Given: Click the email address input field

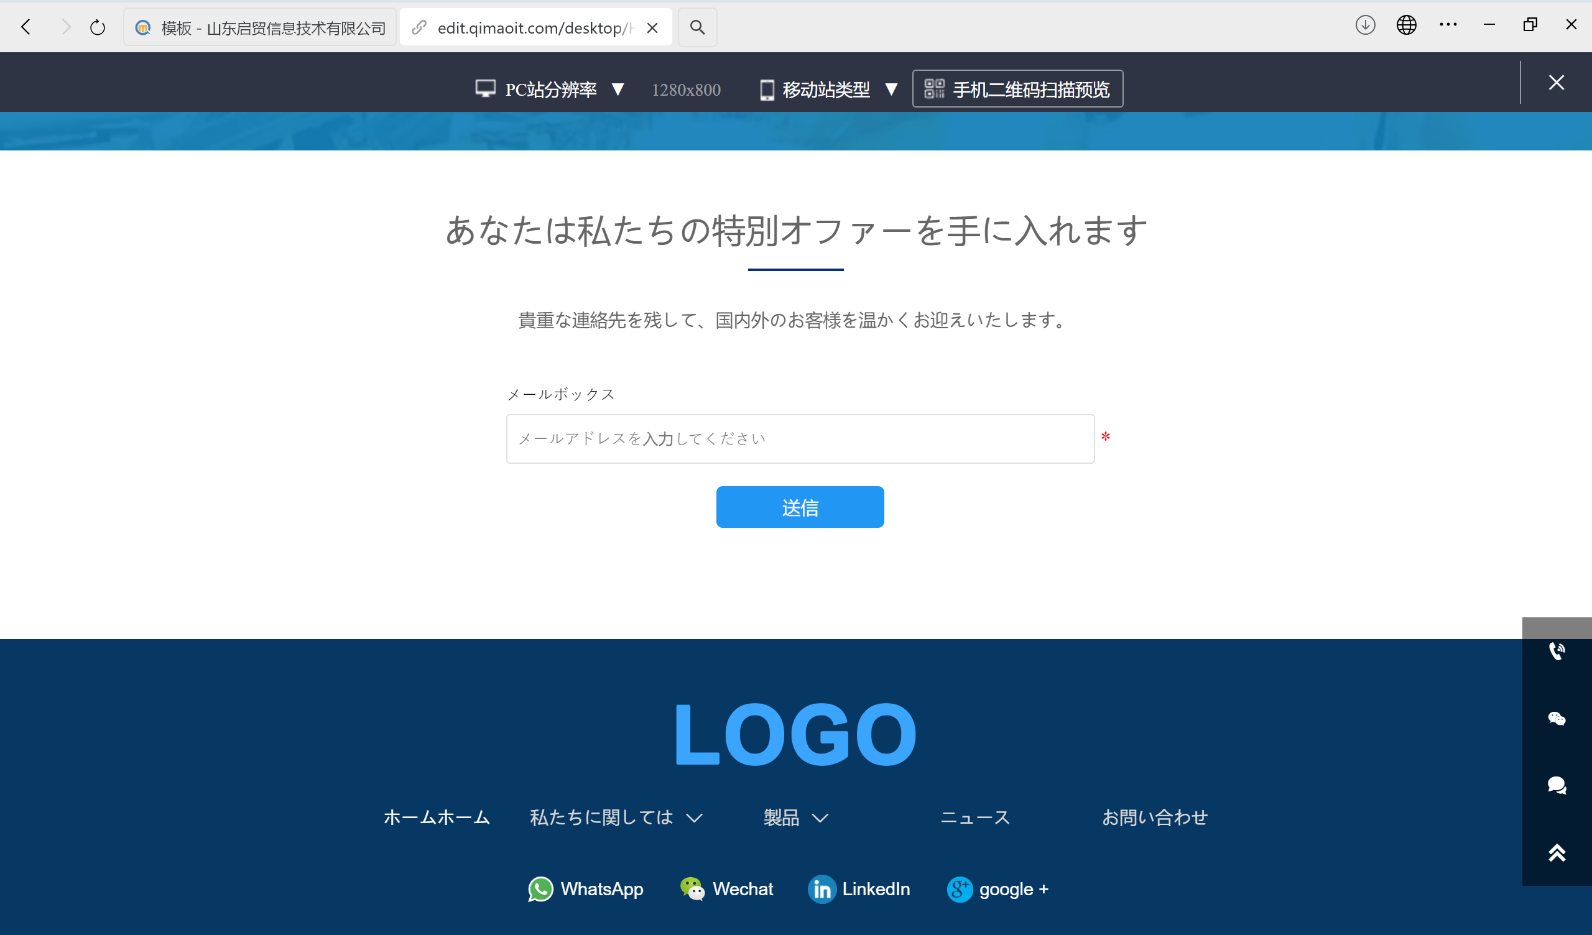Looking at the screenshot, I should [x=799, y=438].
